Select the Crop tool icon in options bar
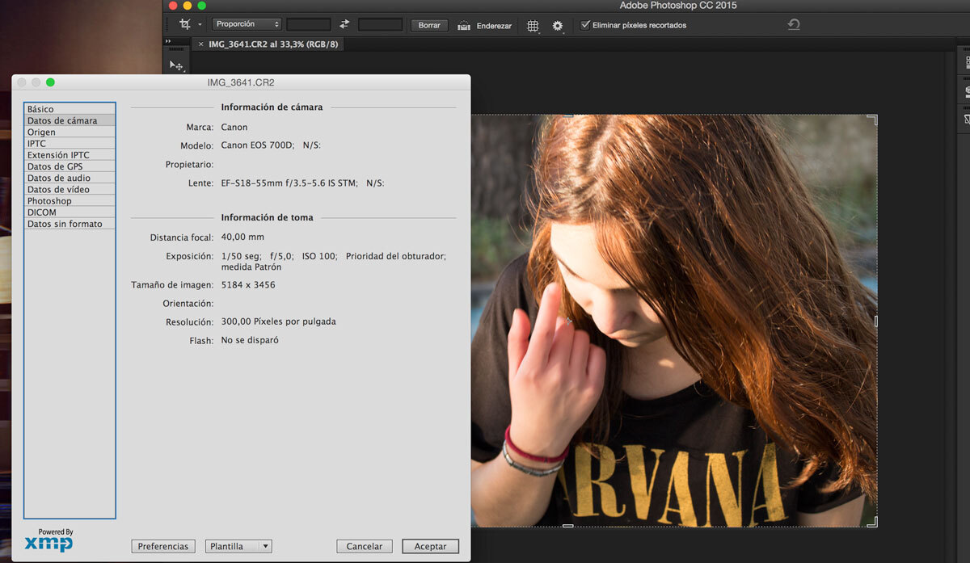970x563 pixels. (x=184, y=25)
